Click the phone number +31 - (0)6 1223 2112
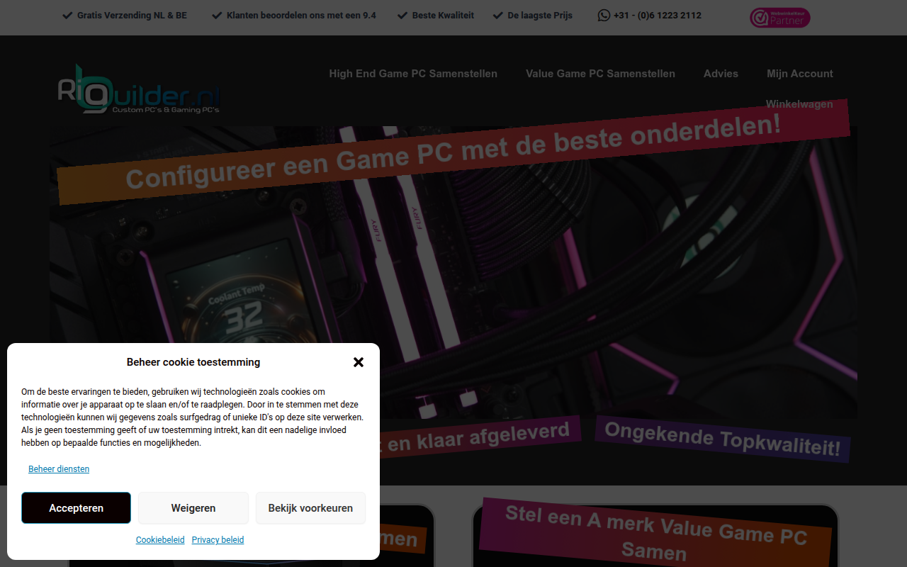The width and height of the screenshot is (907, 567). point(658,15)
